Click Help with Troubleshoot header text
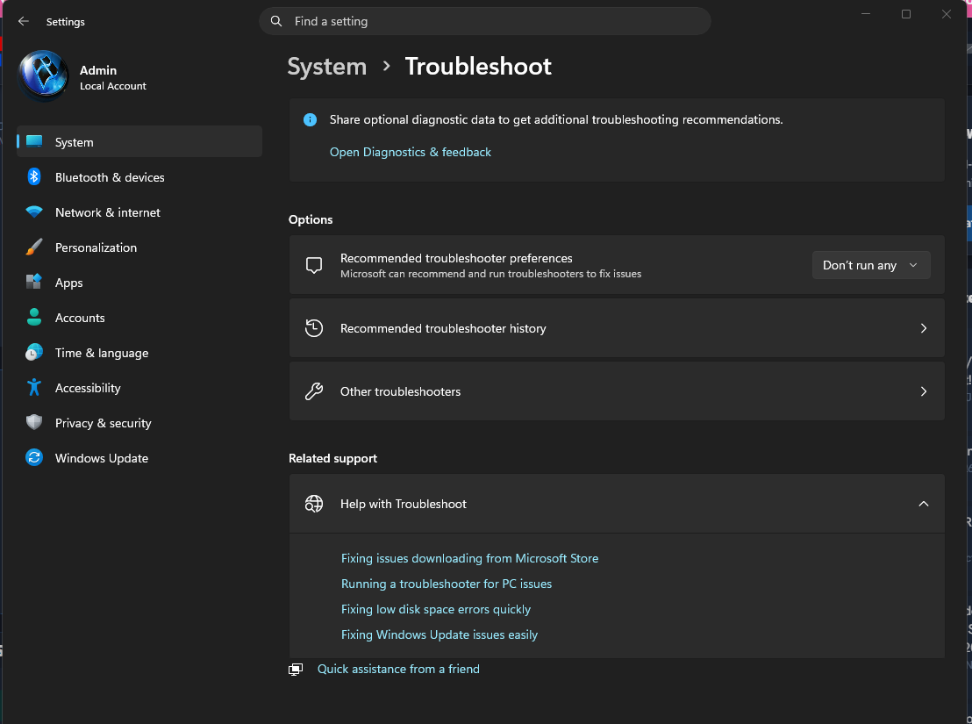 coord(403,504)
